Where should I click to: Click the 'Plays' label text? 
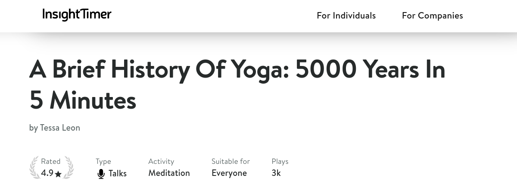[280, 161]
